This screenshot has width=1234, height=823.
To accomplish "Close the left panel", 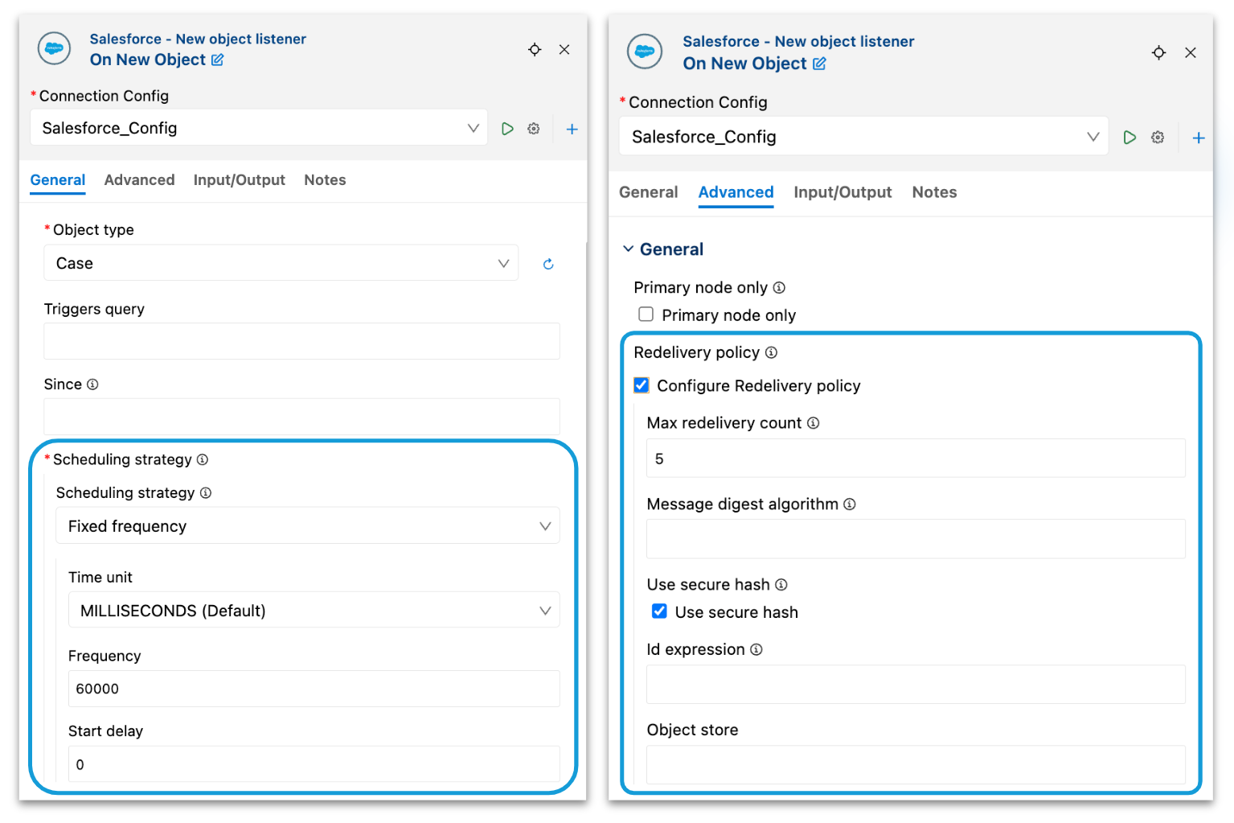I will point(564,50).
